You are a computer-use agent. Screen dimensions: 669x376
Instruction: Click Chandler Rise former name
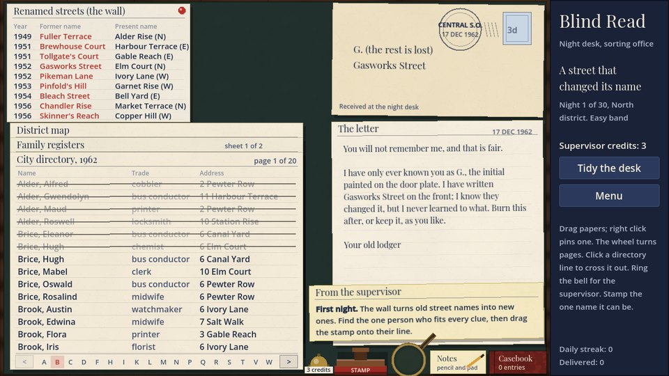point(66,106)
